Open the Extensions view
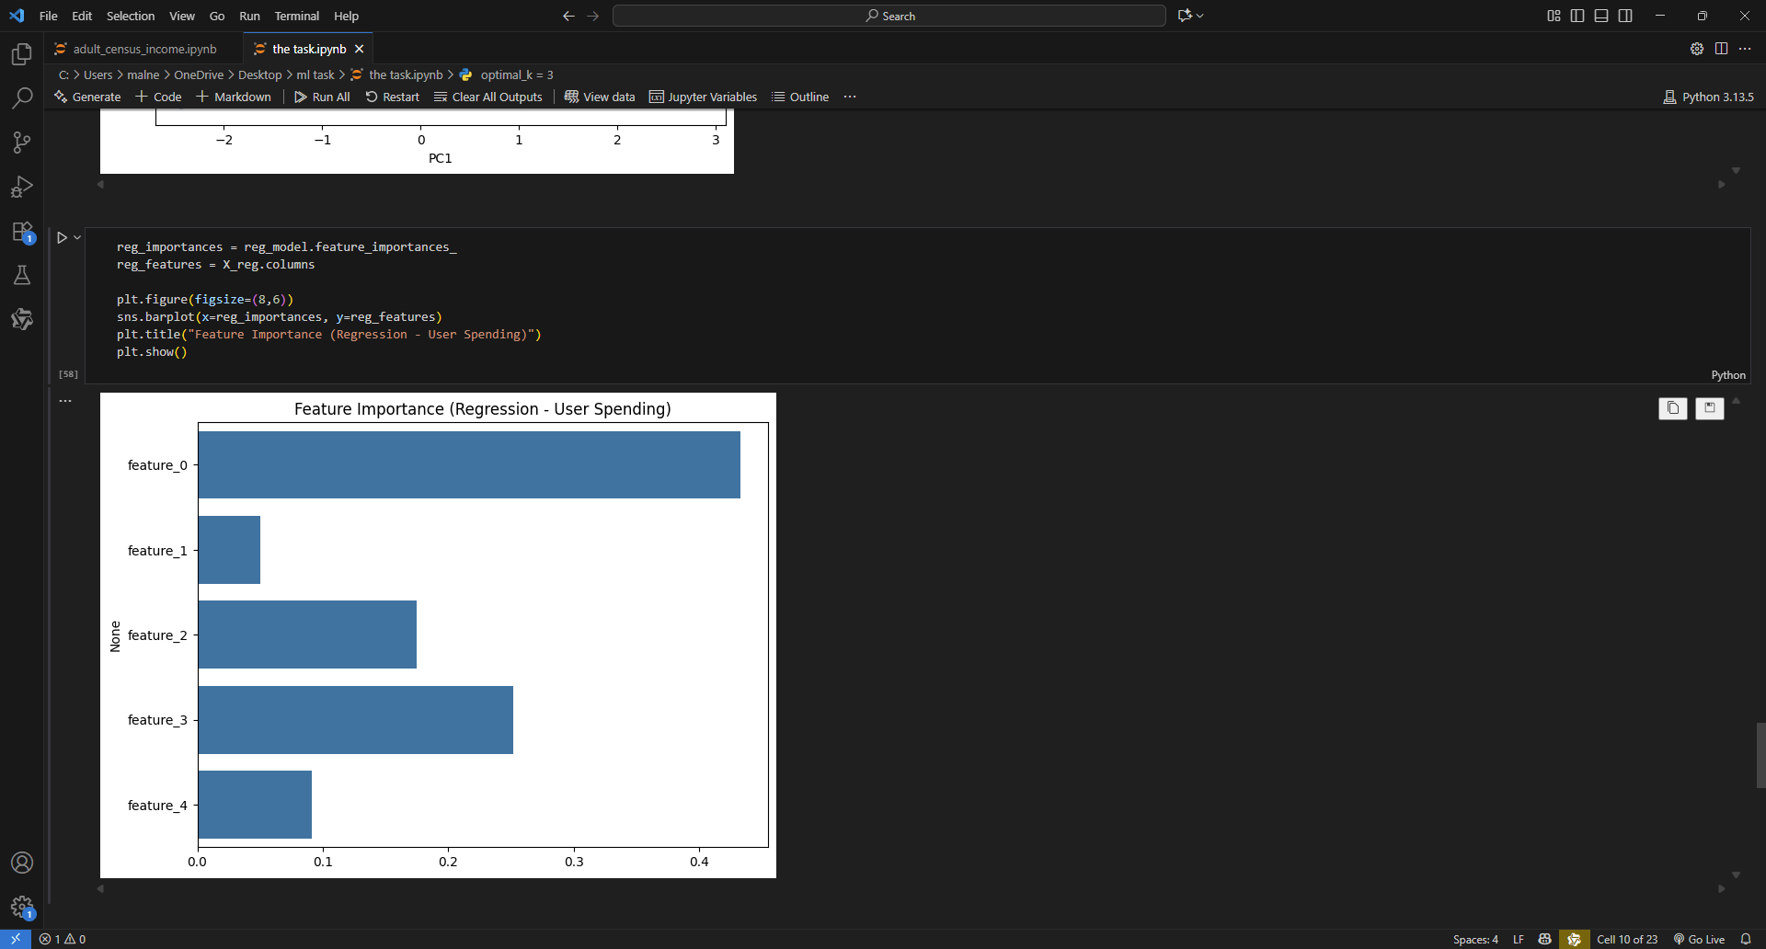The image size is (1766, 949). [x=22, y=232]
